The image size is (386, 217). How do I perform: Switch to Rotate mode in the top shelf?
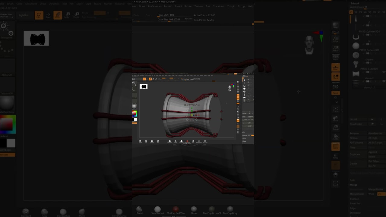tap(76, 15)
